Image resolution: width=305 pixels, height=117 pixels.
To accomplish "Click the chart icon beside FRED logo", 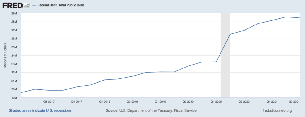I will click(x=27, y=5).
